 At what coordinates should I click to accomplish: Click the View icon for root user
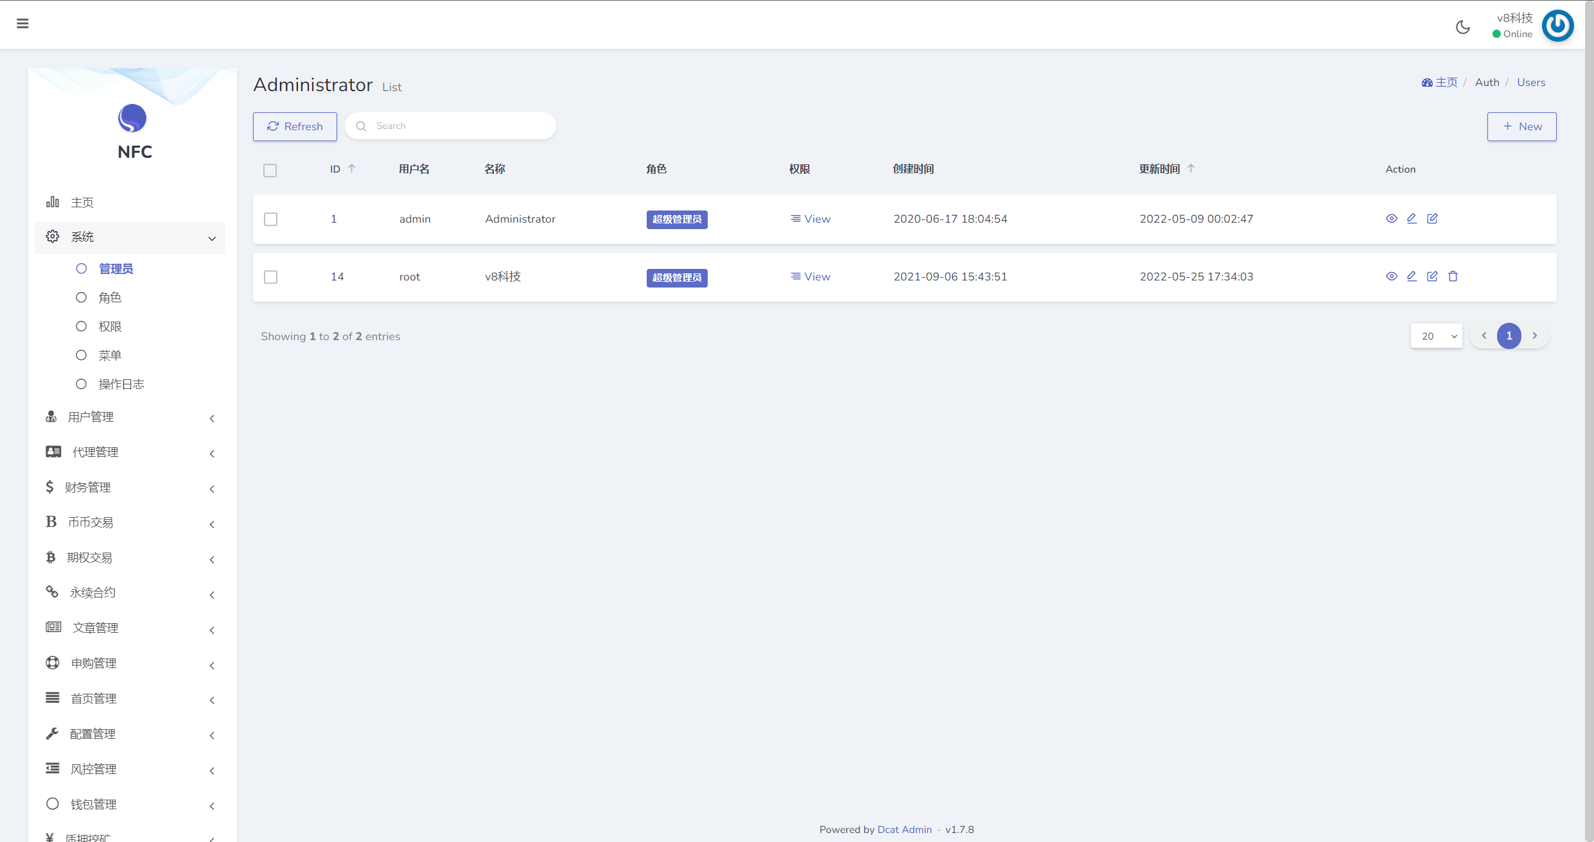1392,275
